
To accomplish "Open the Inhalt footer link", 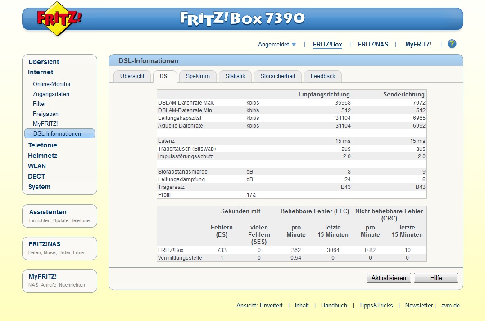I will click(x=302, y=306).
